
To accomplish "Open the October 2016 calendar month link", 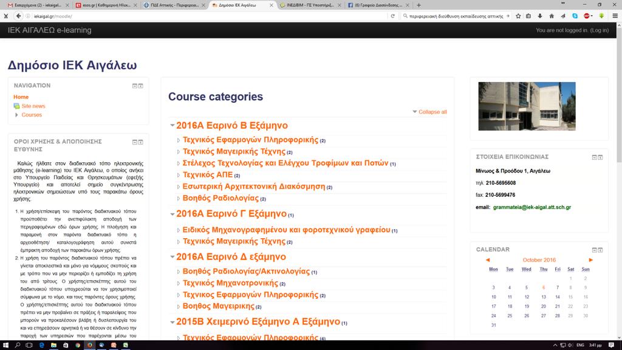I will pos(539,260).
